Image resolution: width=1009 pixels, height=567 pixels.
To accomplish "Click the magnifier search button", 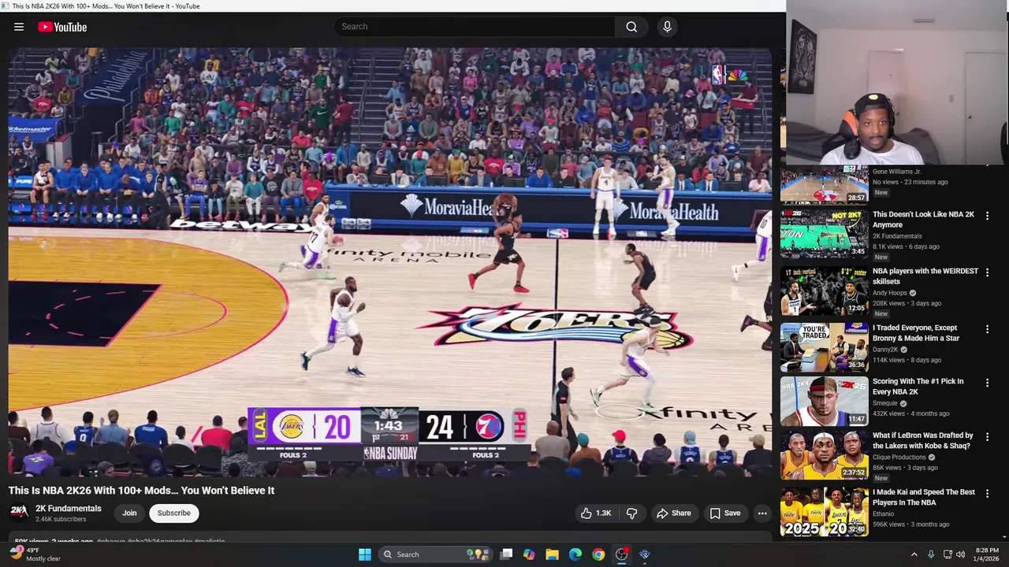I will pyautogui.click(x=631, y=27).
